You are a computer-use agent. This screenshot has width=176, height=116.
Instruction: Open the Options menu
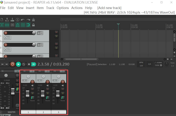[x=63, y=8]
